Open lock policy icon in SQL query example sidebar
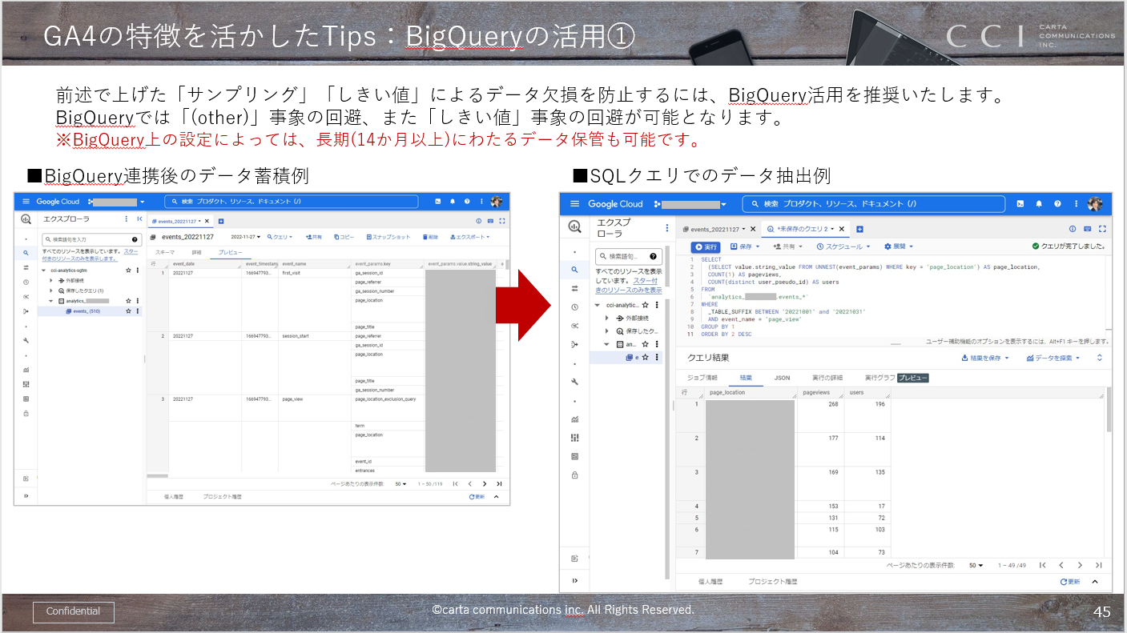1127x633 pixels. click(x=574, y=475)
